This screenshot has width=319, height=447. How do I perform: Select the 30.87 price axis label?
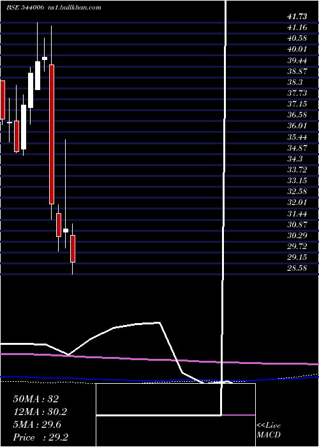[297, 225]
